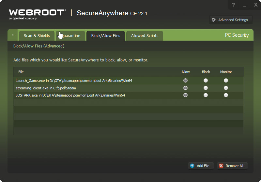Close the Webroot SecureAnywhere window

(x=256, y=5)
